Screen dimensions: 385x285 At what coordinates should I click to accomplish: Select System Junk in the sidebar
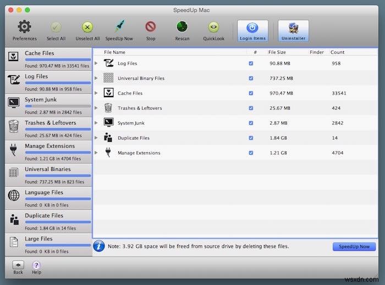(x=48, y=105)
